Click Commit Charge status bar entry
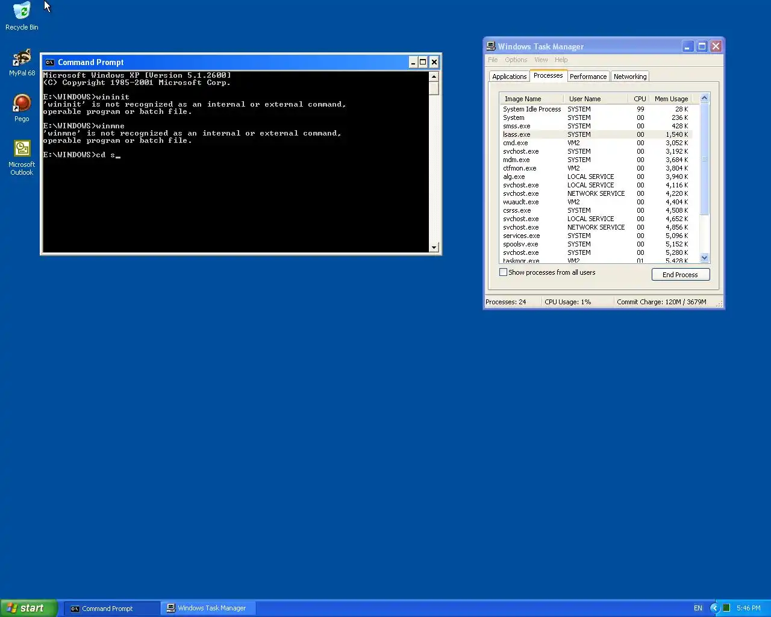This screenshot has width=771, height=617. (x=665, y=302)
